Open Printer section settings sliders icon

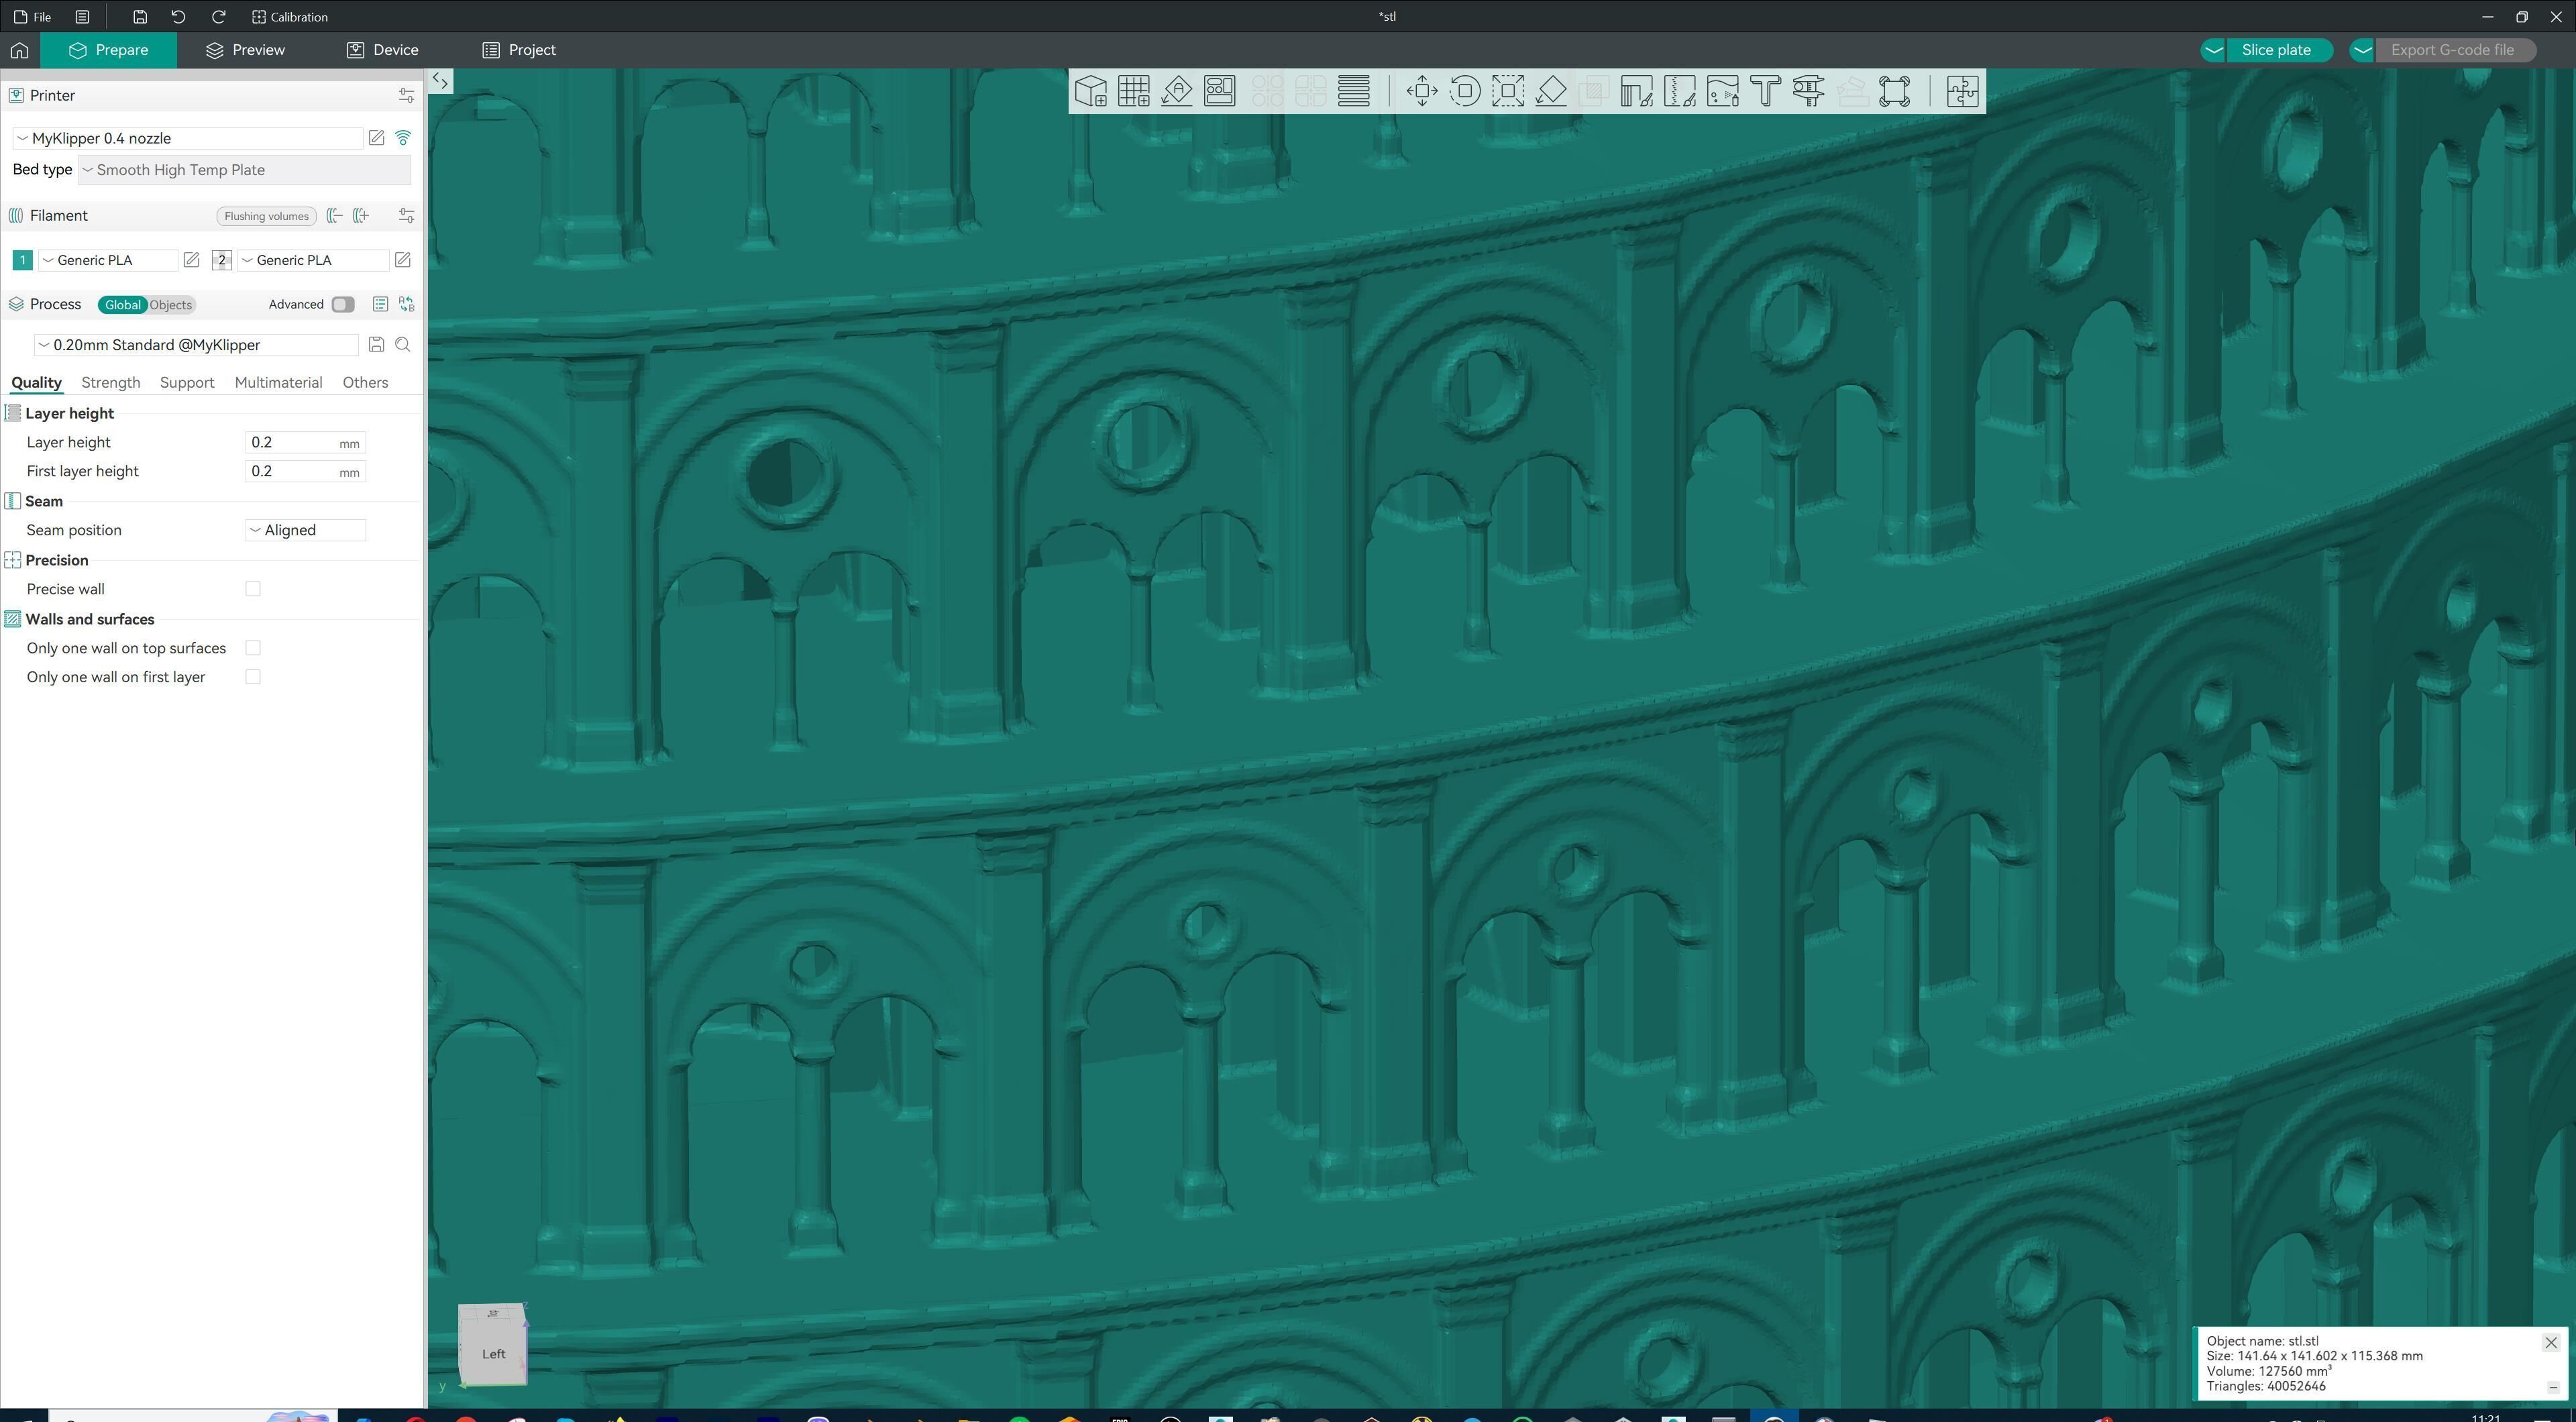point(406,95)
